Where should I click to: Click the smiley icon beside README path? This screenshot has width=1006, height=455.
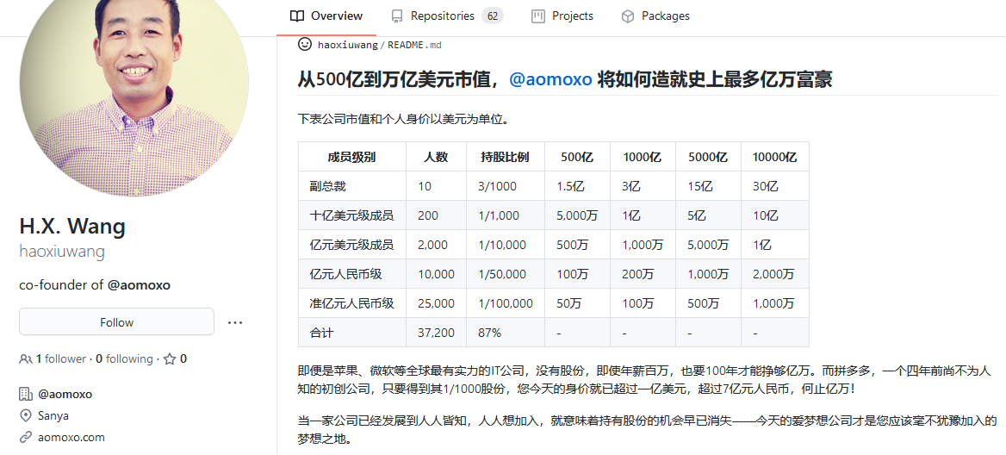[x=305, y=44]
